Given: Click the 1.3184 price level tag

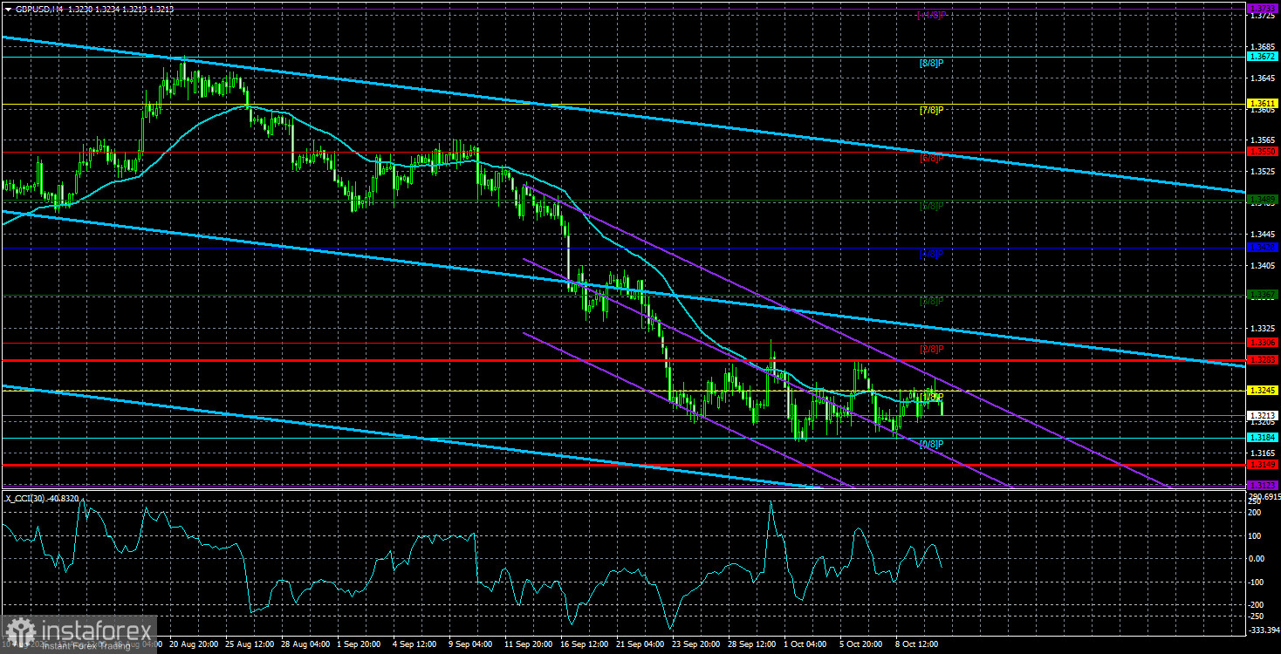Looking at the screenshot, I should [x=1263, y=438].
